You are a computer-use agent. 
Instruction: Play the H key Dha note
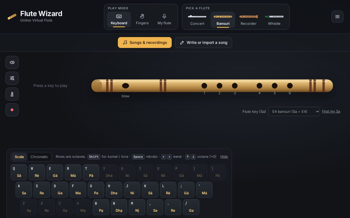coord(114,190)
